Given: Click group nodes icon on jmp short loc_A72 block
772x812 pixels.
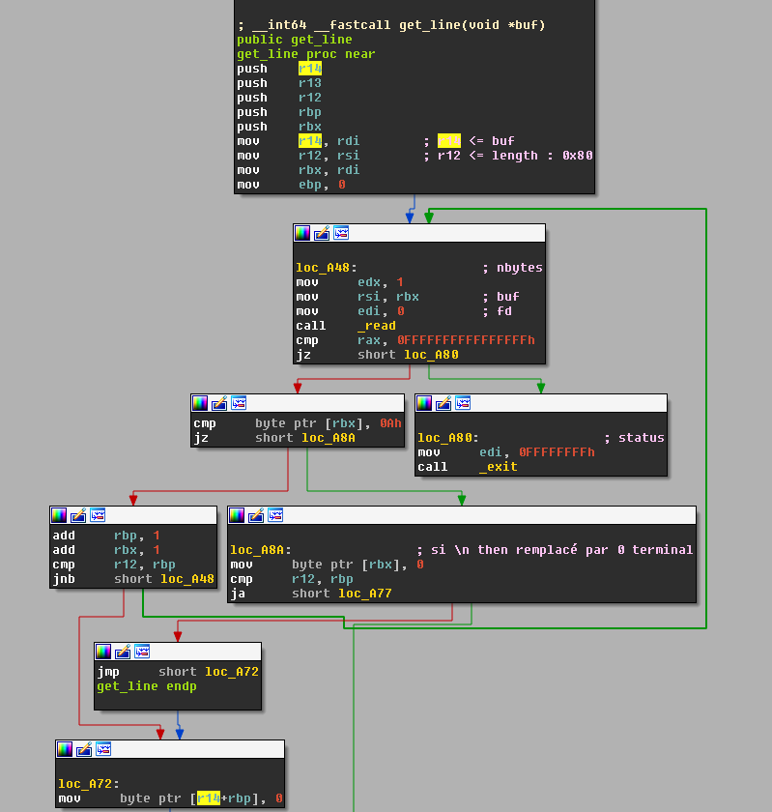Looking at the screenshot, I should tap(142, 652).
